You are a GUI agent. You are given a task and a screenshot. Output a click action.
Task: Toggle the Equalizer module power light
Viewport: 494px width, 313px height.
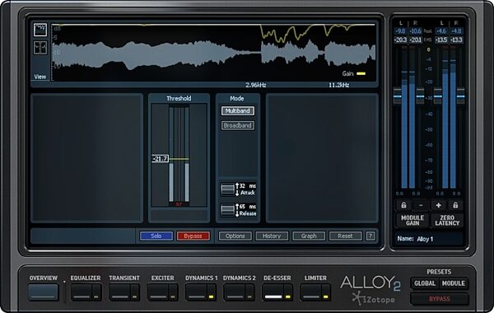tap(96, 297)
